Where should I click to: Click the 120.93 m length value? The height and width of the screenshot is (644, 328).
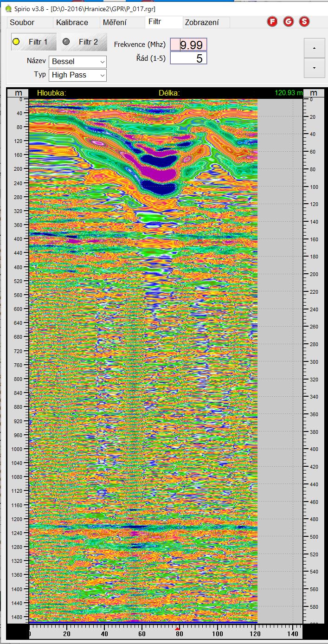coord(289,93)
